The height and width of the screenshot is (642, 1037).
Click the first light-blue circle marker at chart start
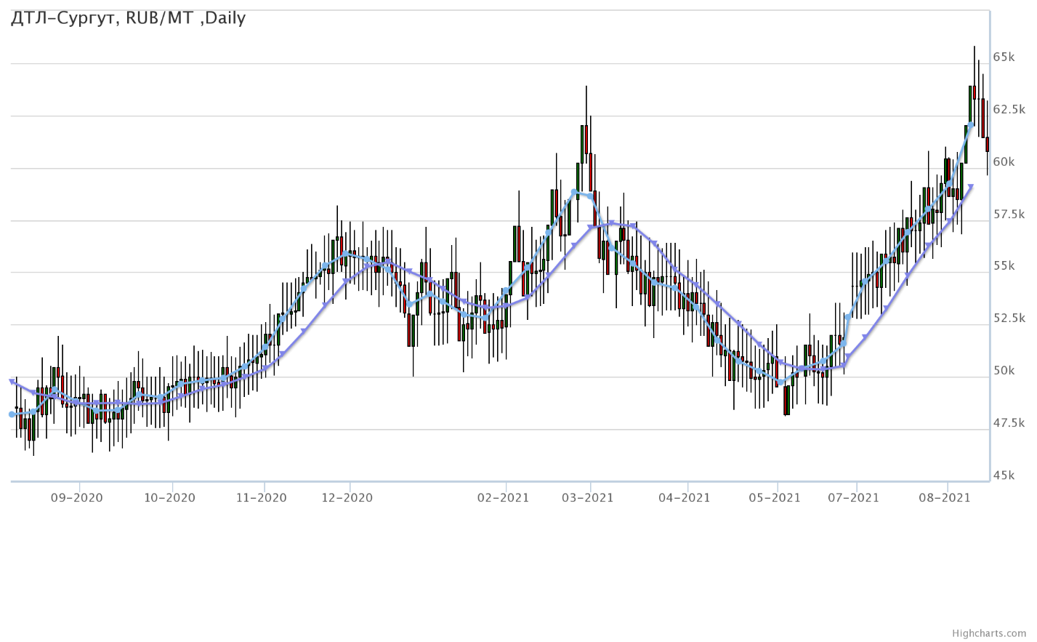coord(12,414)
